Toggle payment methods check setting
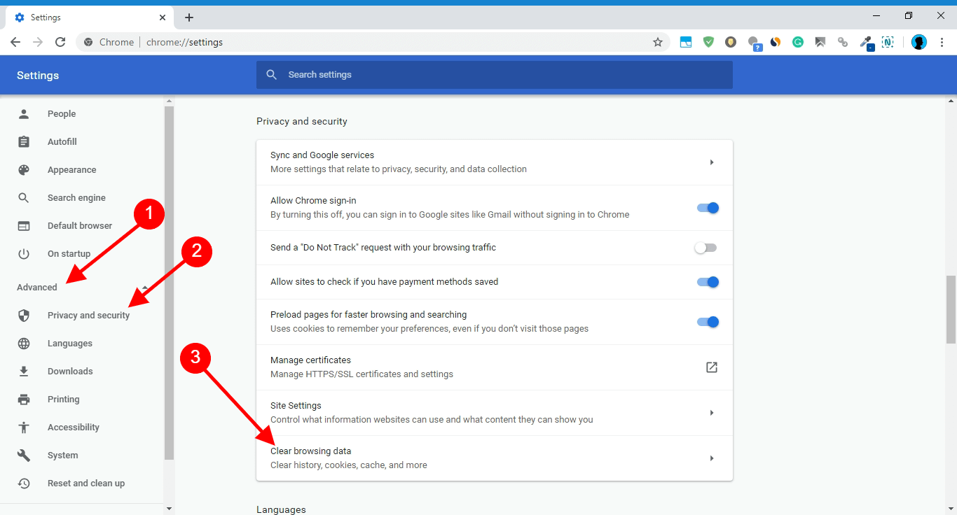The height and width of the screenshot is (515, 957). [x=708, y=282]
